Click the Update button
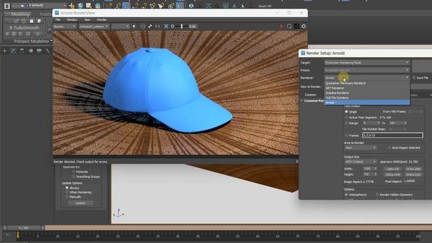Image resolution: width=432 pixels, height=243 pixels. tap(80, 203)
